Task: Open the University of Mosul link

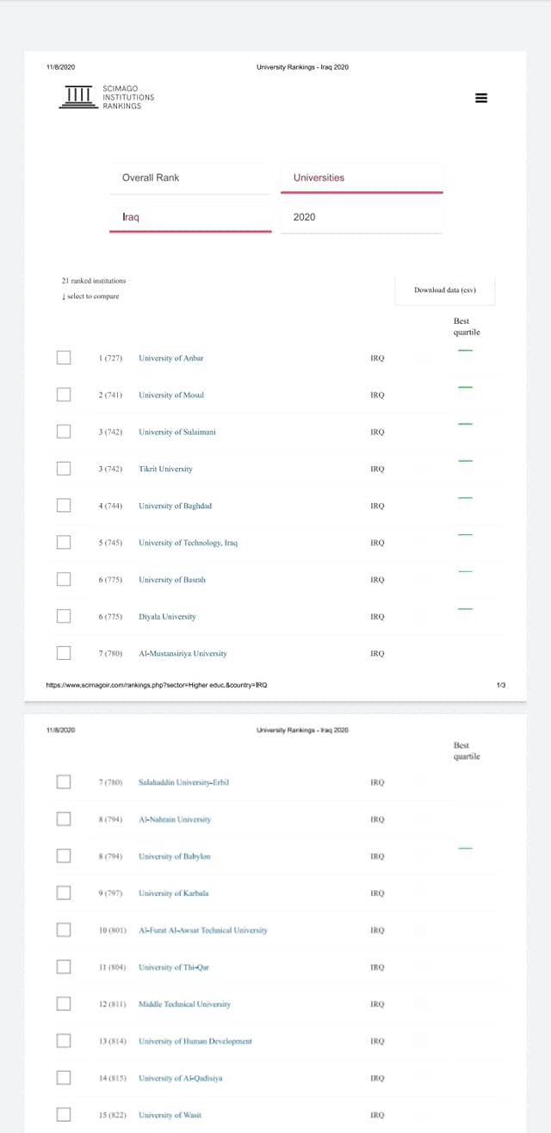Action: [171, 395]
